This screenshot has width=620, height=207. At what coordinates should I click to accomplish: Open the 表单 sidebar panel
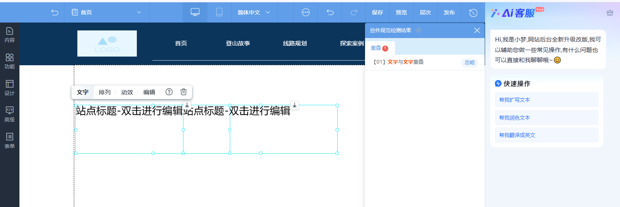pyautogui.click(x=10, y=141)
